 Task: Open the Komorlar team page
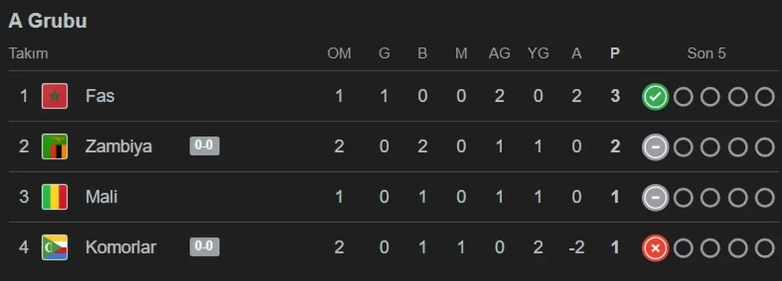click(121, 247)
